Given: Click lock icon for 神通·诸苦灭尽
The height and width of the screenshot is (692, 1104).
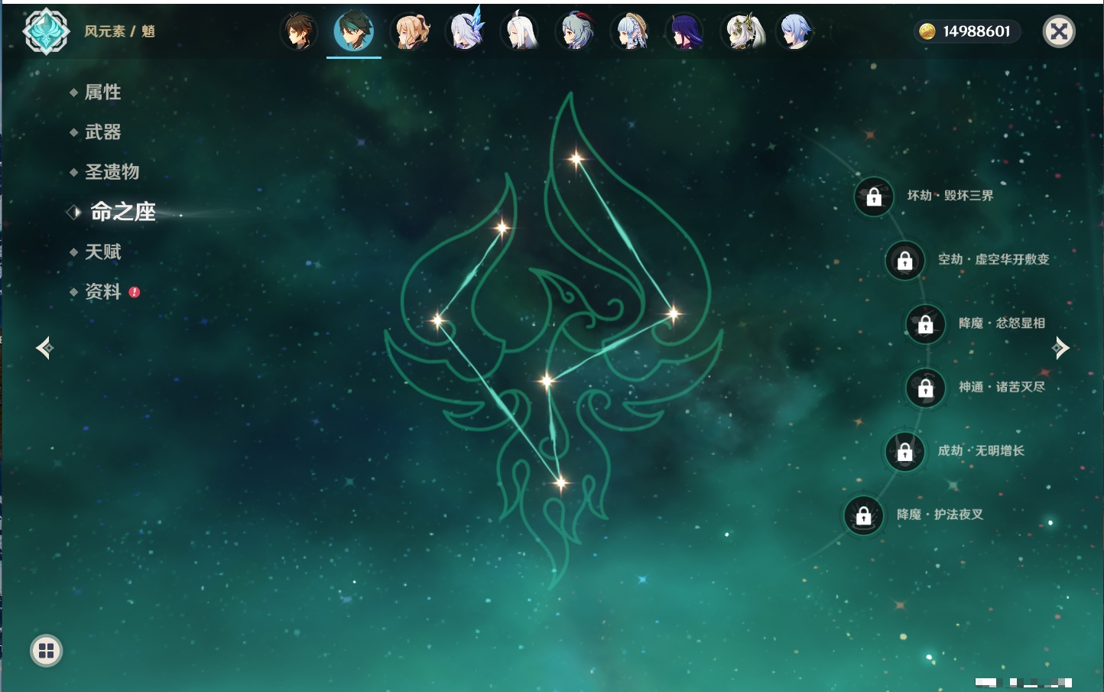Looking at the screenshot, I should pyautogui.click(x=926, y=388).
